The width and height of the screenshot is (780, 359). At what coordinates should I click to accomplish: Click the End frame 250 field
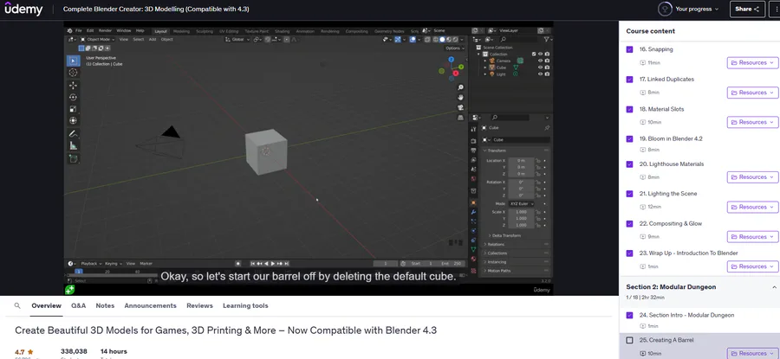452,264
